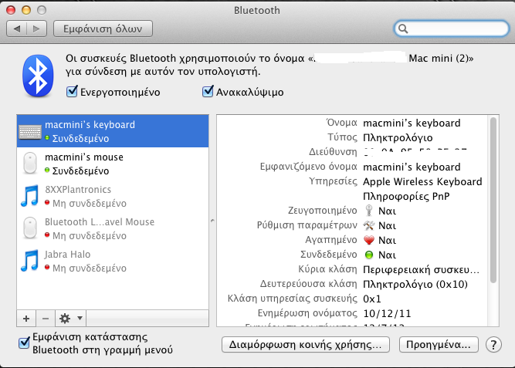Click the large Bluetooth logo icon

coord(38,76)
